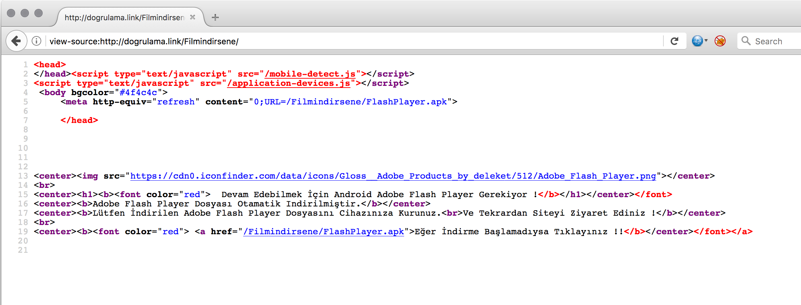Click the text 'Devam Edebilmek İçin Android'

(296, 194)
